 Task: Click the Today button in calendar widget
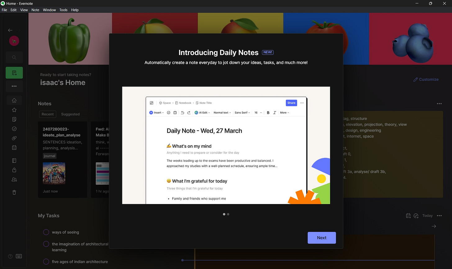pyautogui.click(x=427, y=216)
